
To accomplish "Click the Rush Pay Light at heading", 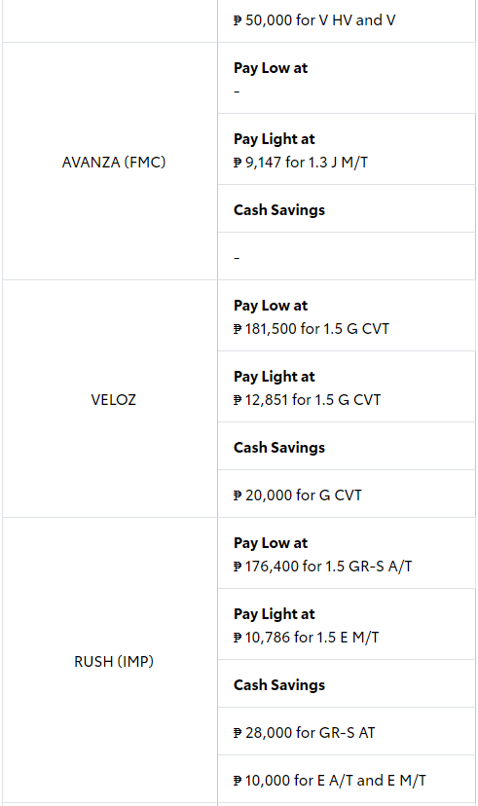I will [274, 614].
